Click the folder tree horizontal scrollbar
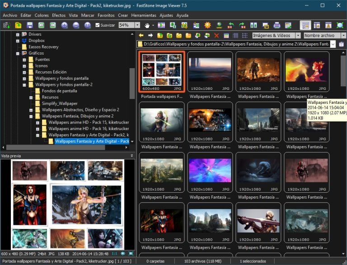Viewport: 347px width, 265px height. [55, 147]
